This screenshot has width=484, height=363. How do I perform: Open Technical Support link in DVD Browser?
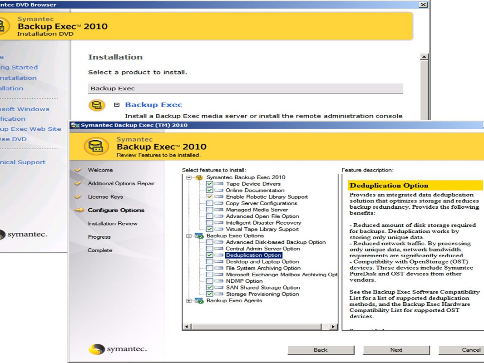(23, 162)
